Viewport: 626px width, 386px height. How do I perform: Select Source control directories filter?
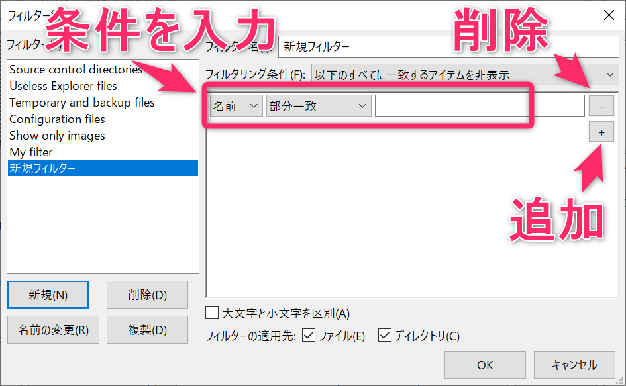[103, 70]
